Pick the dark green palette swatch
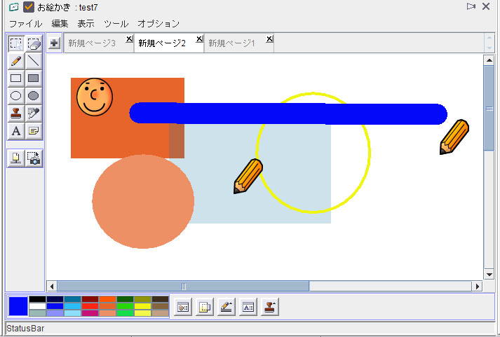 coord(125,299)
